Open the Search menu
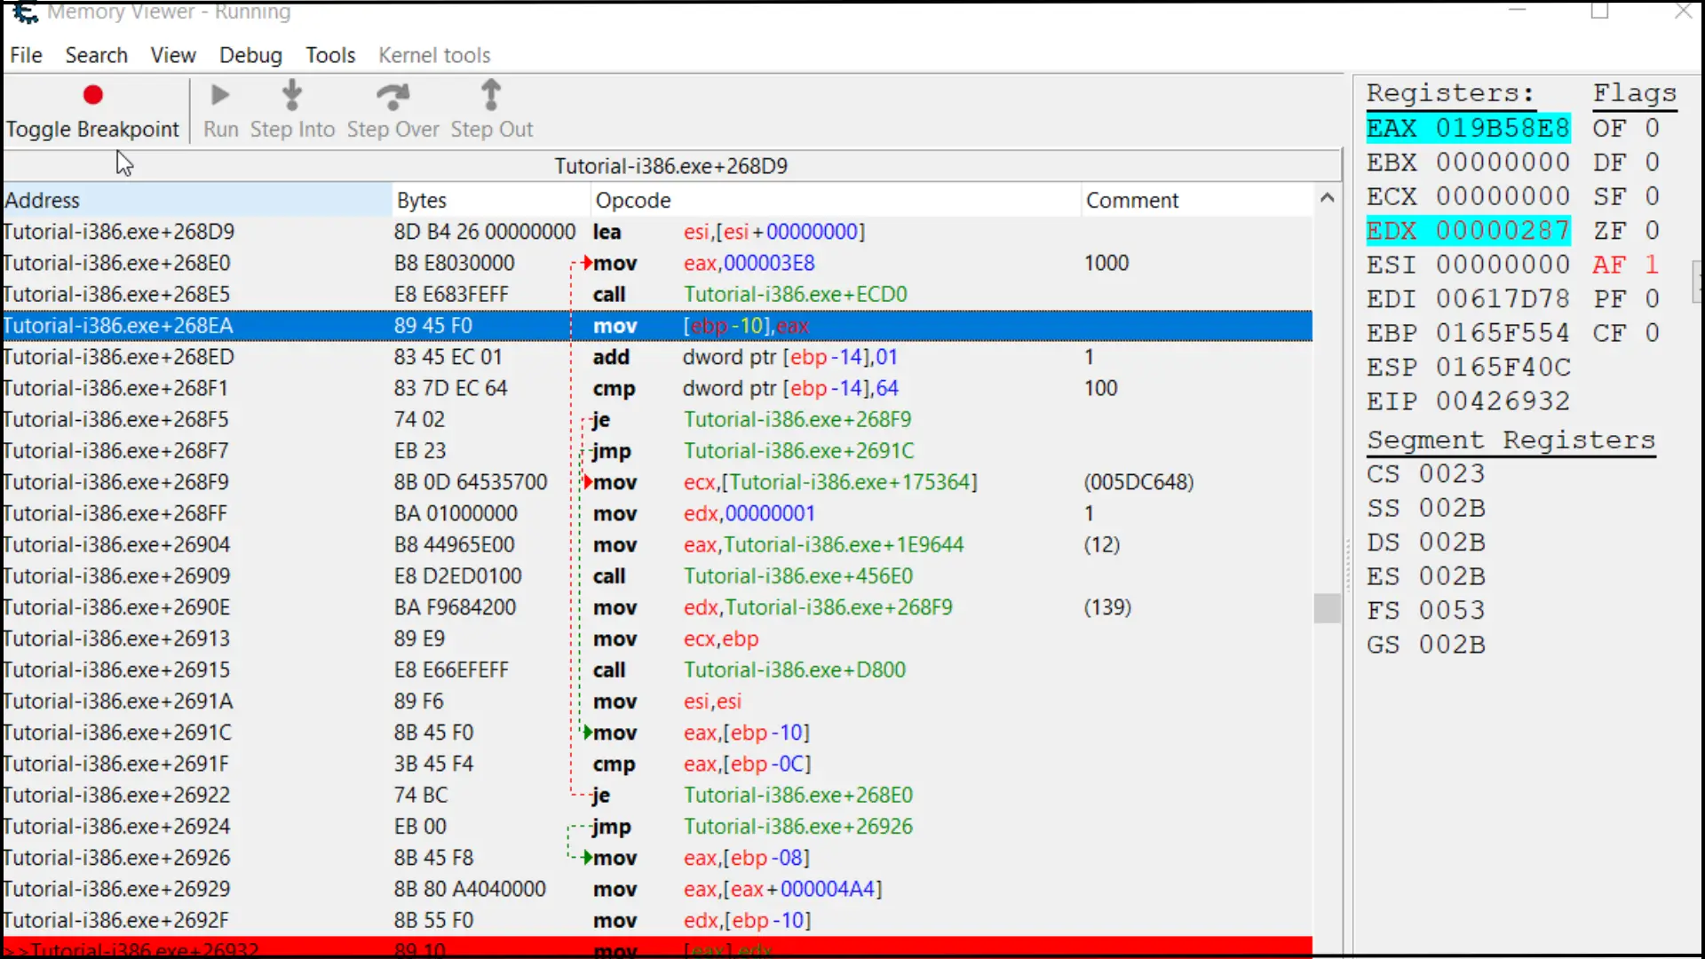This screenshot has width=1705, height=959. 96,55
